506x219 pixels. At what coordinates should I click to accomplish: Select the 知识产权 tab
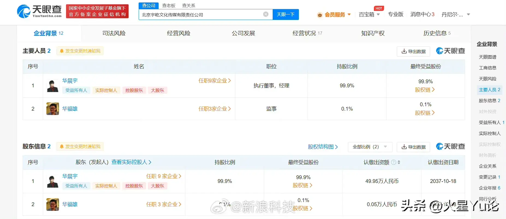tap(373, 33)
